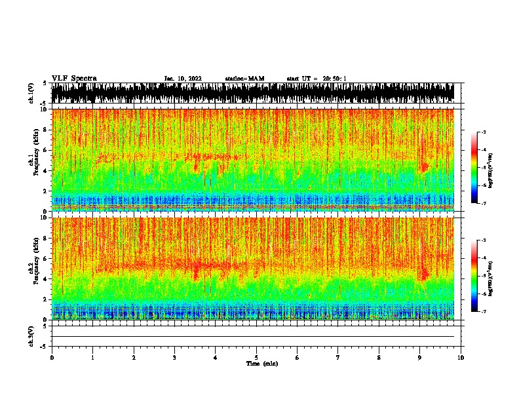Click the "station=MAM" header label
The width and height of the screenshot is (519, 401).
pyautogui.click(x=244, y=79)
